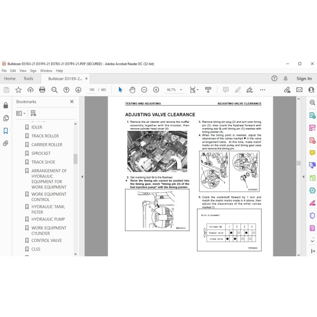
Task: Open the attachments paperclip panel
Action: click(x=5, y=144)
